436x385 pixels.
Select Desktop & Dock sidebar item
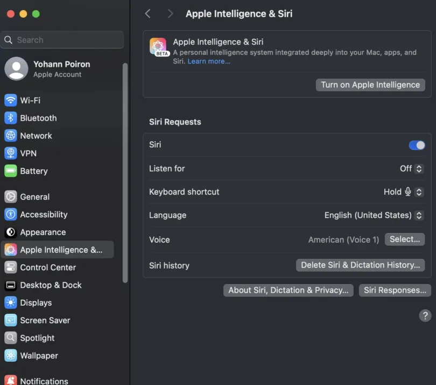click(x=51, y=285)
